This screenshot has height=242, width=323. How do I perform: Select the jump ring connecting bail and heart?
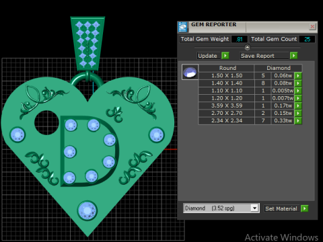[87, 79]
